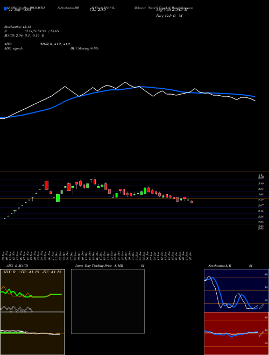The height and width of the screenshot is (355, 269).
Task: Click the last red candle of the price chart
Action: [x=192, y=202]
